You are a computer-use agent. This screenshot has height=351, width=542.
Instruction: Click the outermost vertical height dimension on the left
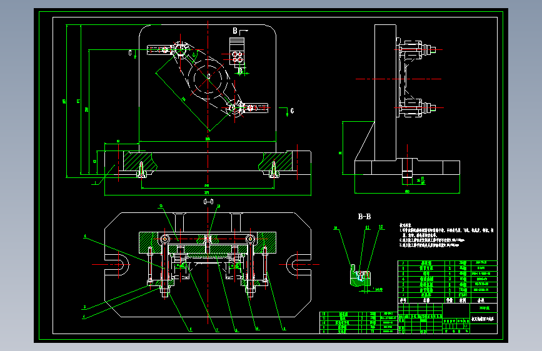point(66,101)
